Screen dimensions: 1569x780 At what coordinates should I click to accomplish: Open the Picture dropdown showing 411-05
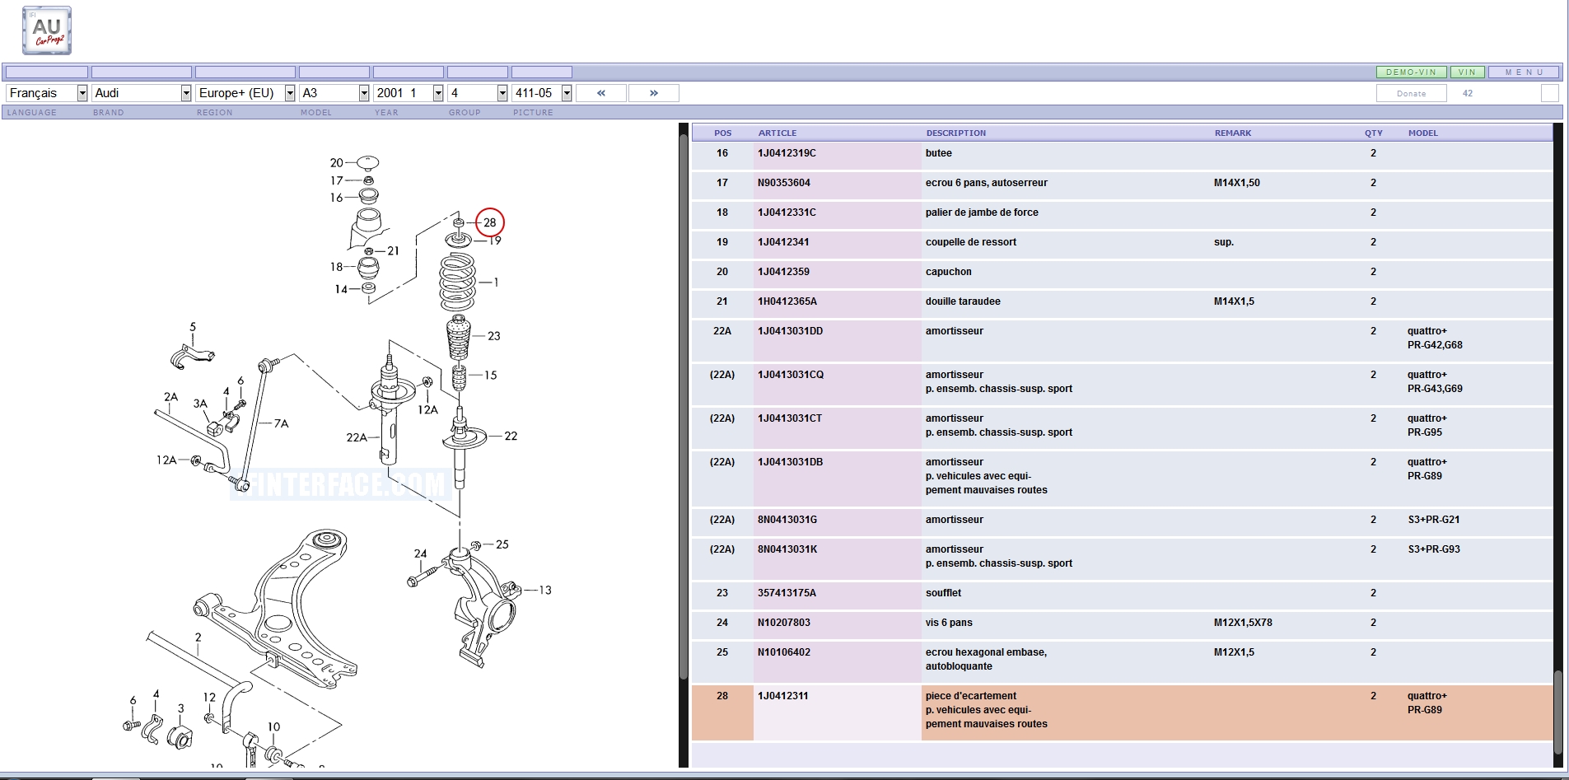(x=541, y=93)
